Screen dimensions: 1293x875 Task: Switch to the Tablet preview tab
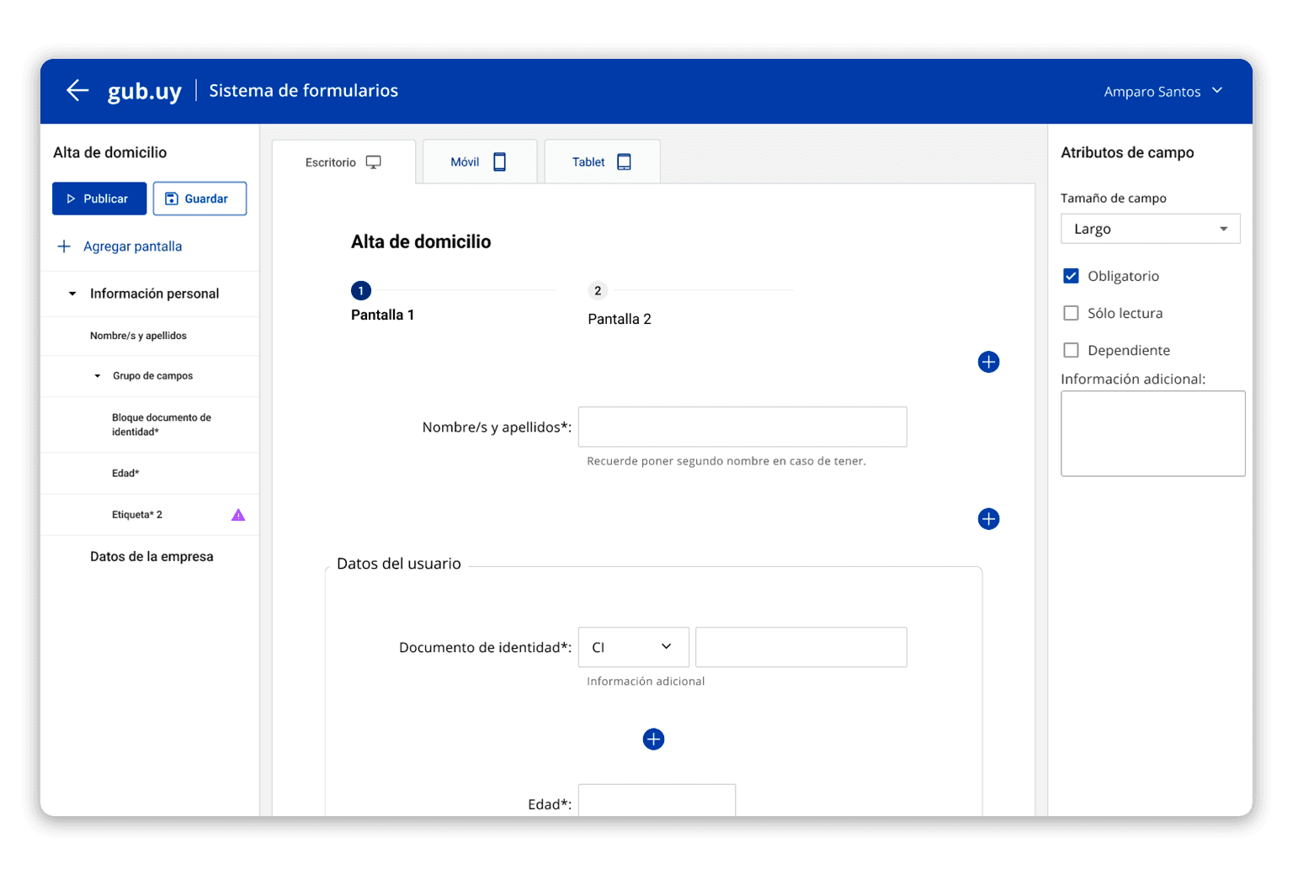pos(601,162)
